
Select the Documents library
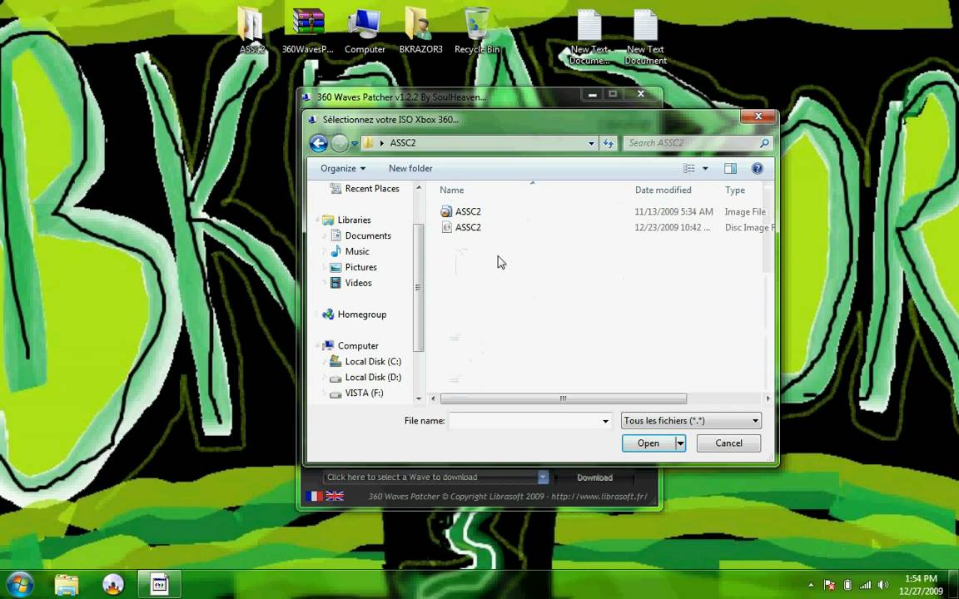[360, 236]
